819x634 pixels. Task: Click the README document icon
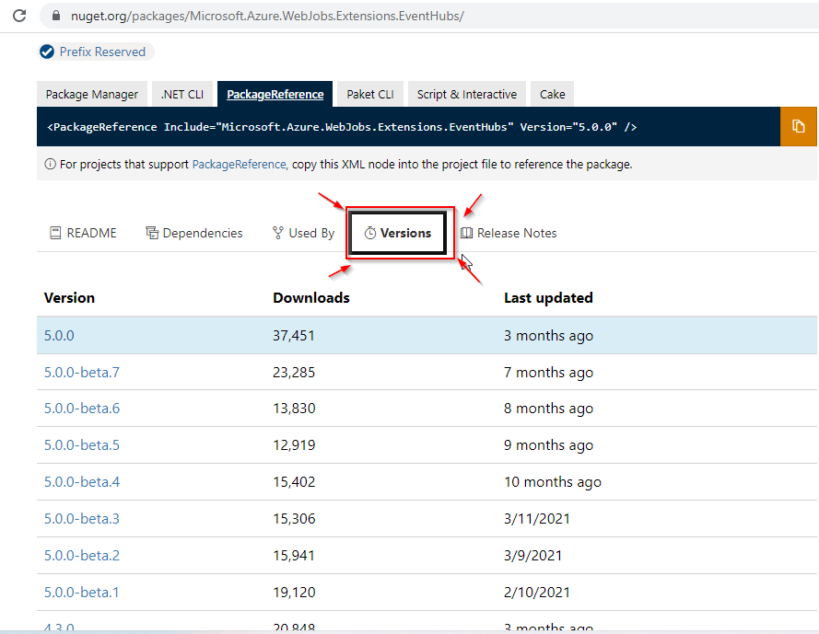click(x=55, y=233)
